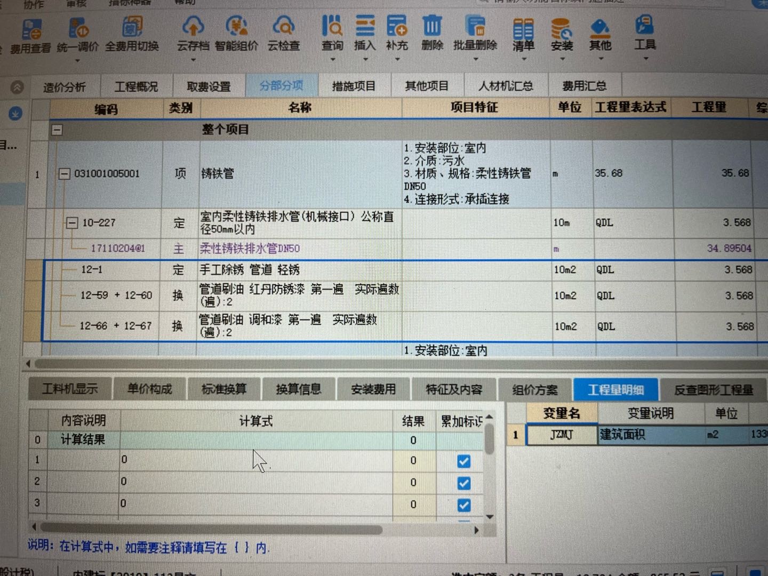Switch to the 工程概况 tab
This screenshot has height=576, width=768.
pyautogui.click(x=136, y=86)
